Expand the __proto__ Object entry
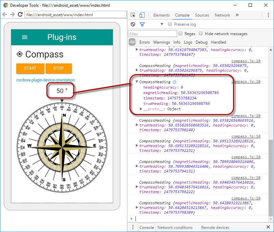The width and height of the screenshot is (274, 232). tap(141, 109)
